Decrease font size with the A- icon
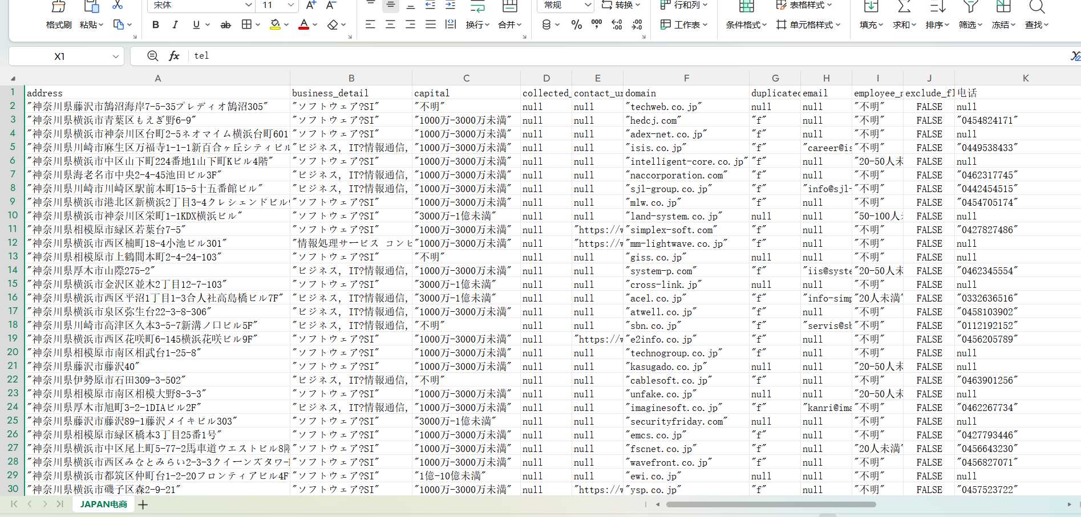 (x=331, y=5)
